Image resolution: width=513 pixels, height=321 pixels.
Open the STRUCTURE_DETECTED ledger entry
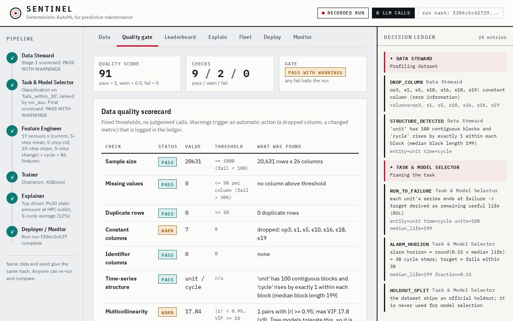[x=445, y=136]
